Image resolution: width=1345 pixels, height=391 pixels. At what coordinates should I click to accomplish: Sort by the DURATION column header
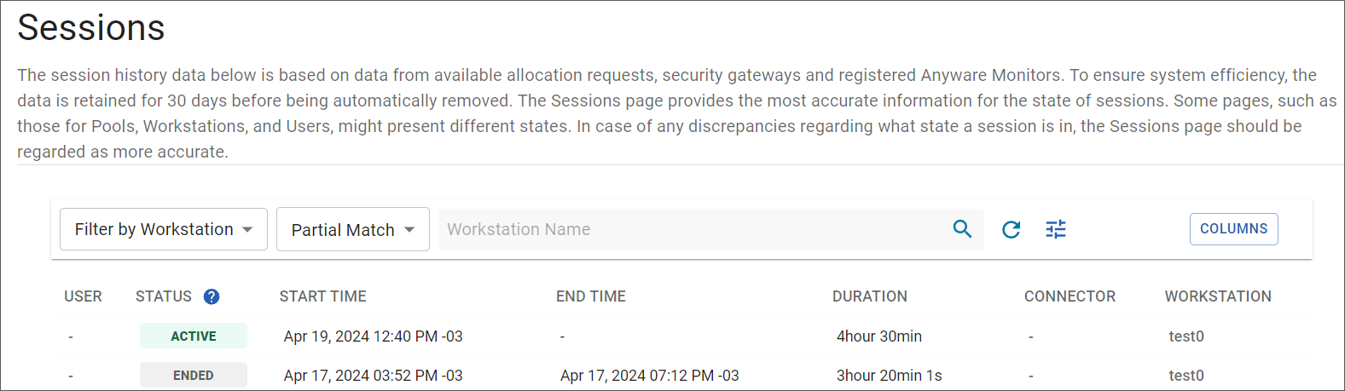click(x=870, y=296)
